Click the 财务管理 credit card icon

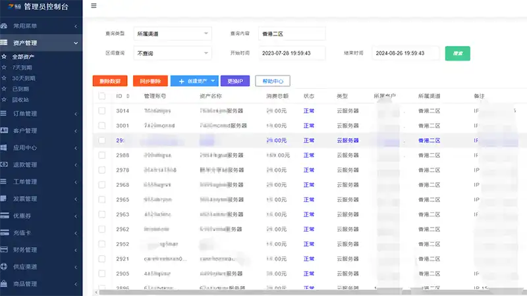pos(4,249)
